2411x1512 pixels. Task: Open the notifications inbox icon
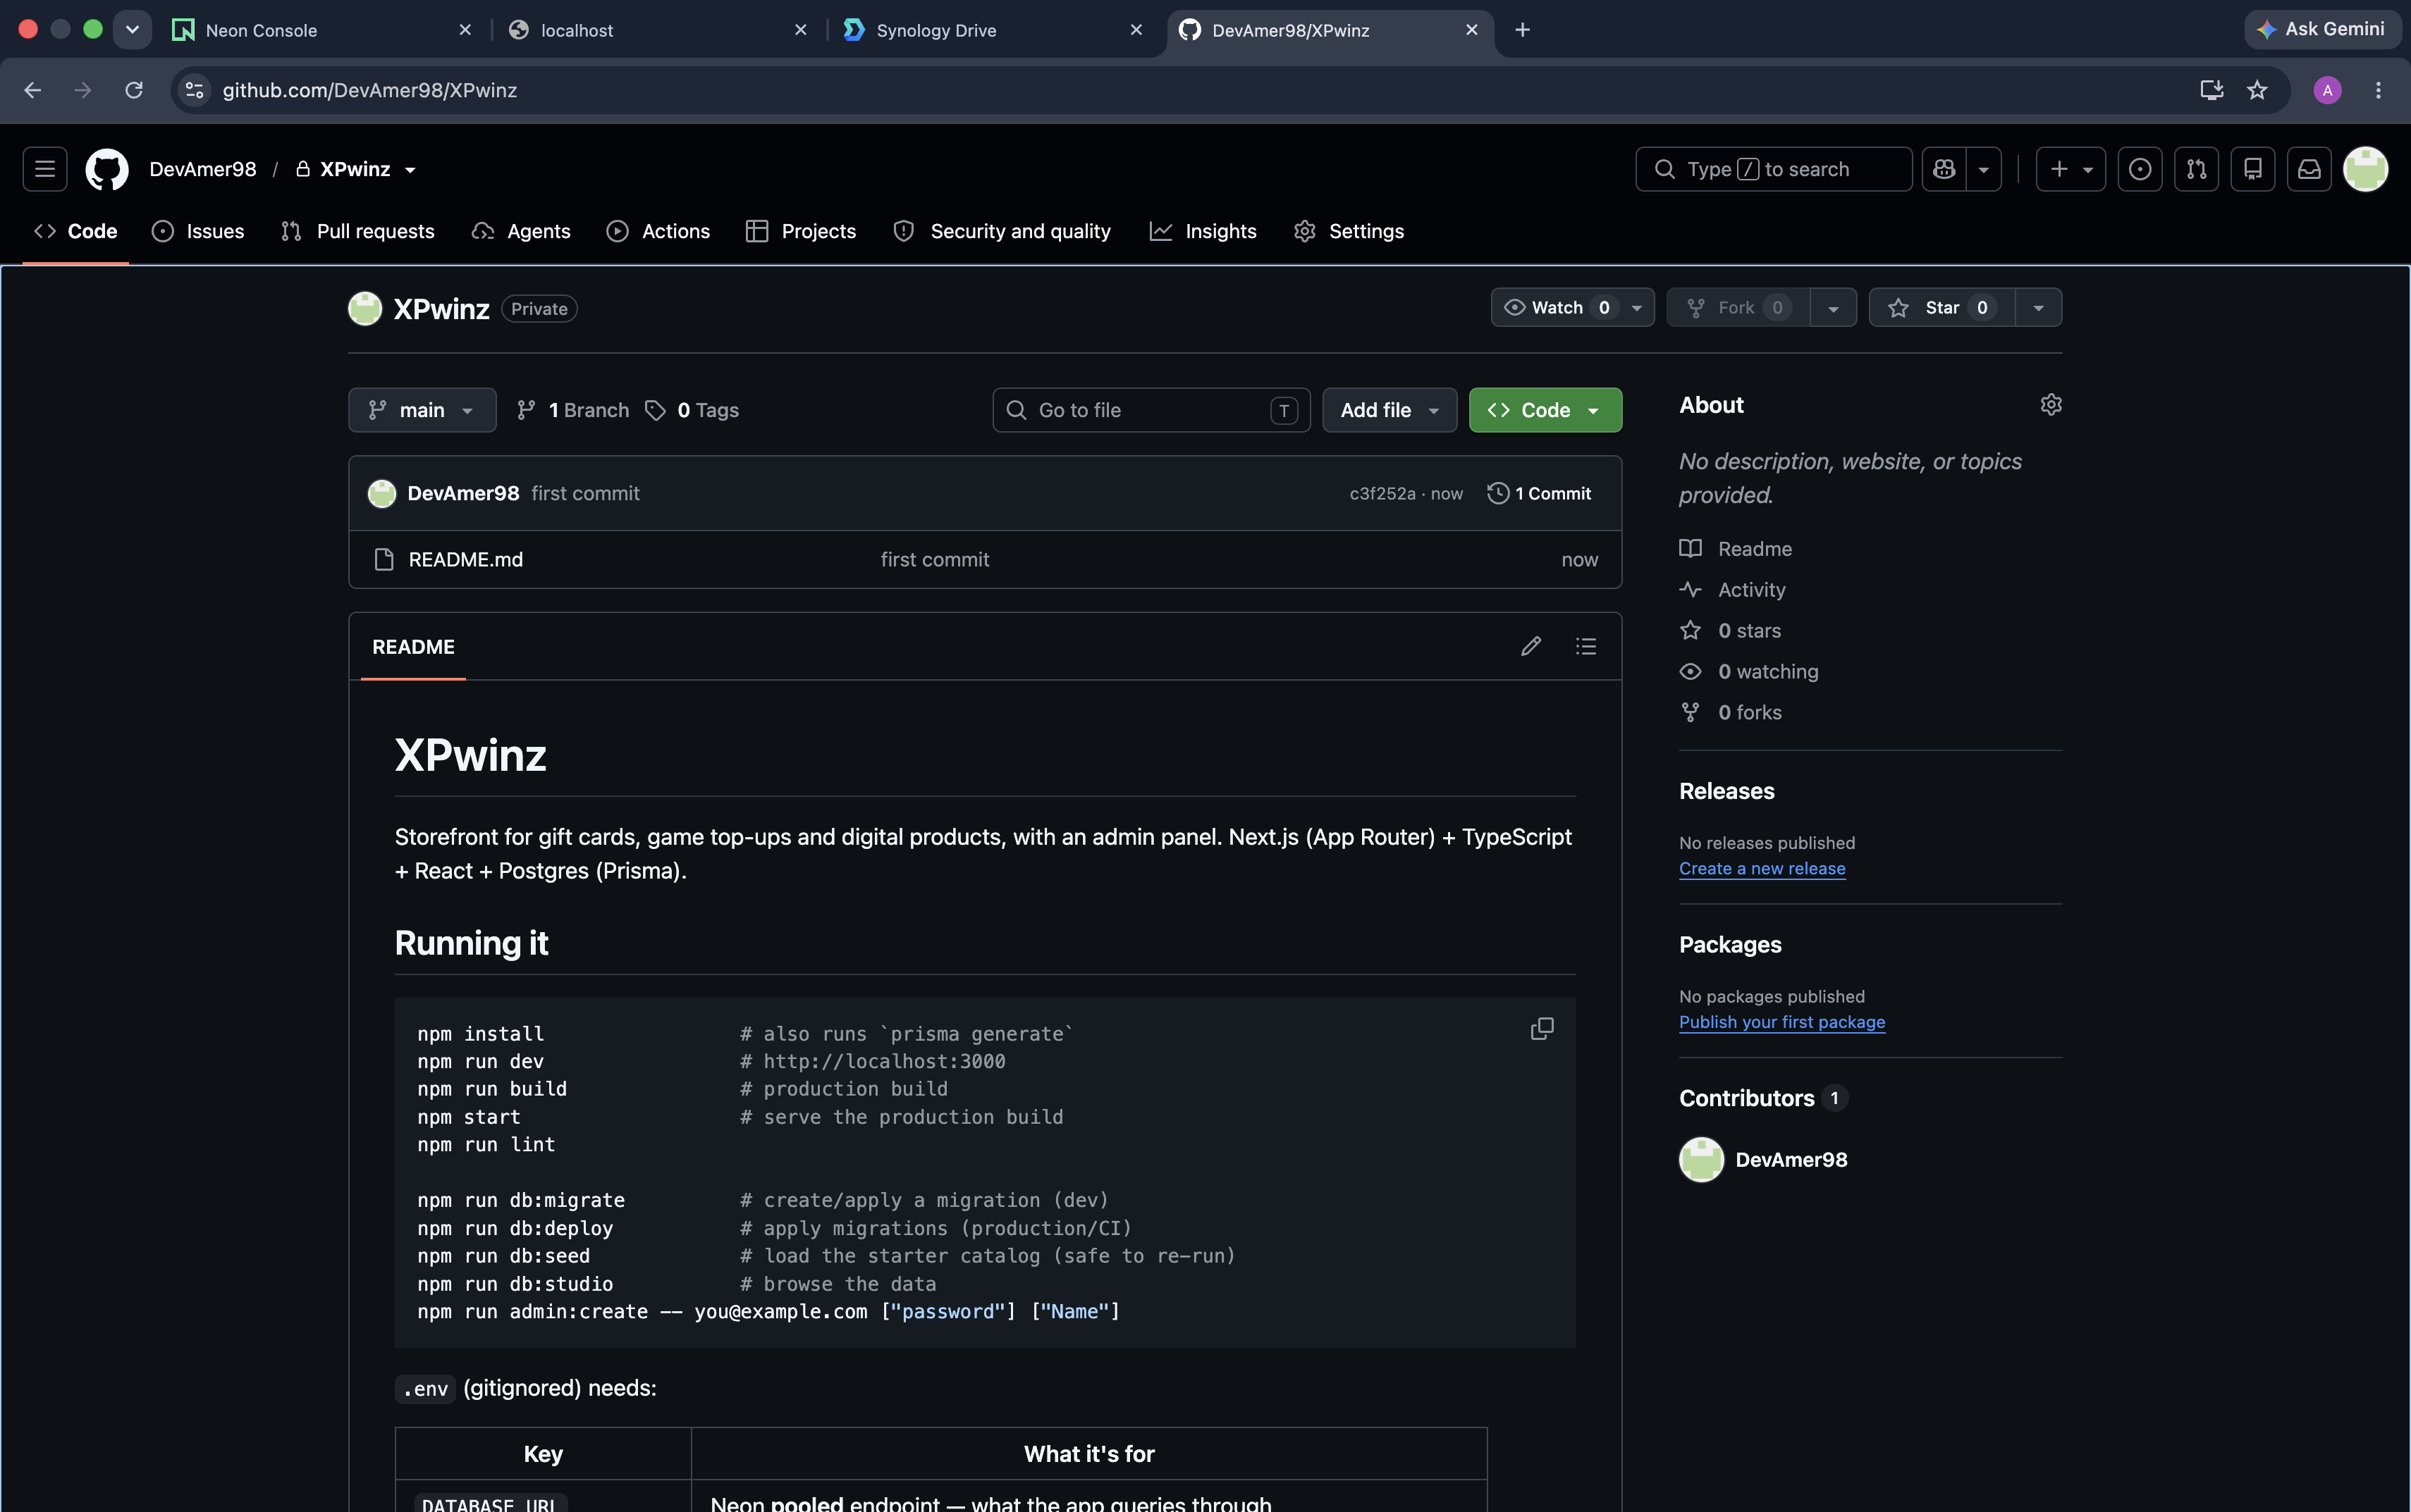[2309, 169]
